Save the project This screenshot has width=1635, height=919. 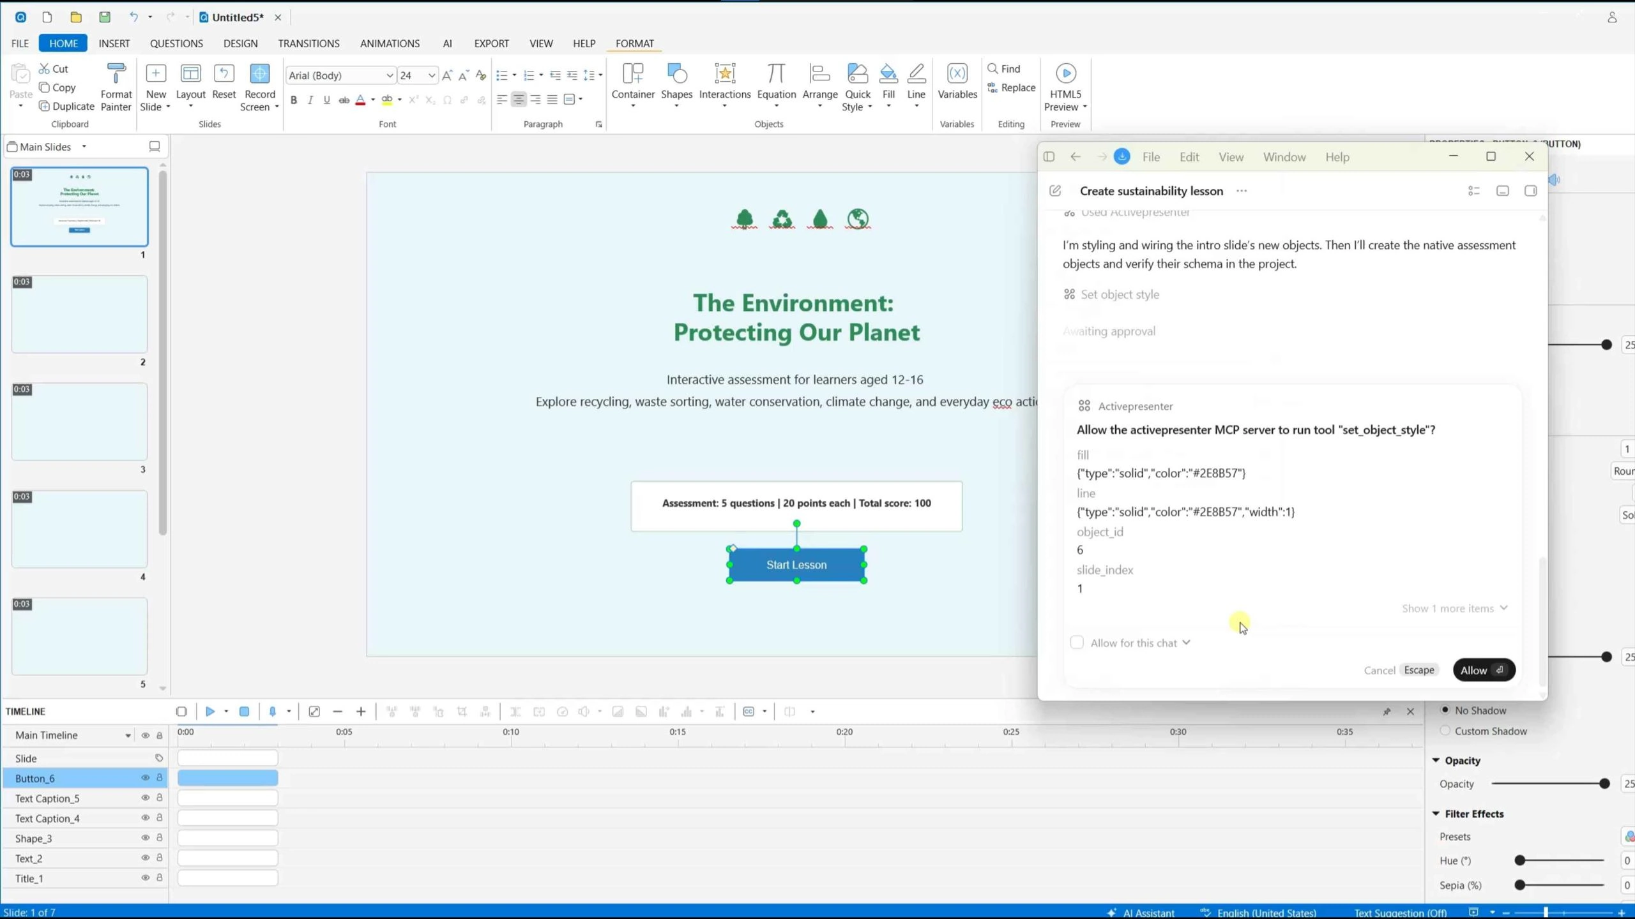(x=105, y=17)
